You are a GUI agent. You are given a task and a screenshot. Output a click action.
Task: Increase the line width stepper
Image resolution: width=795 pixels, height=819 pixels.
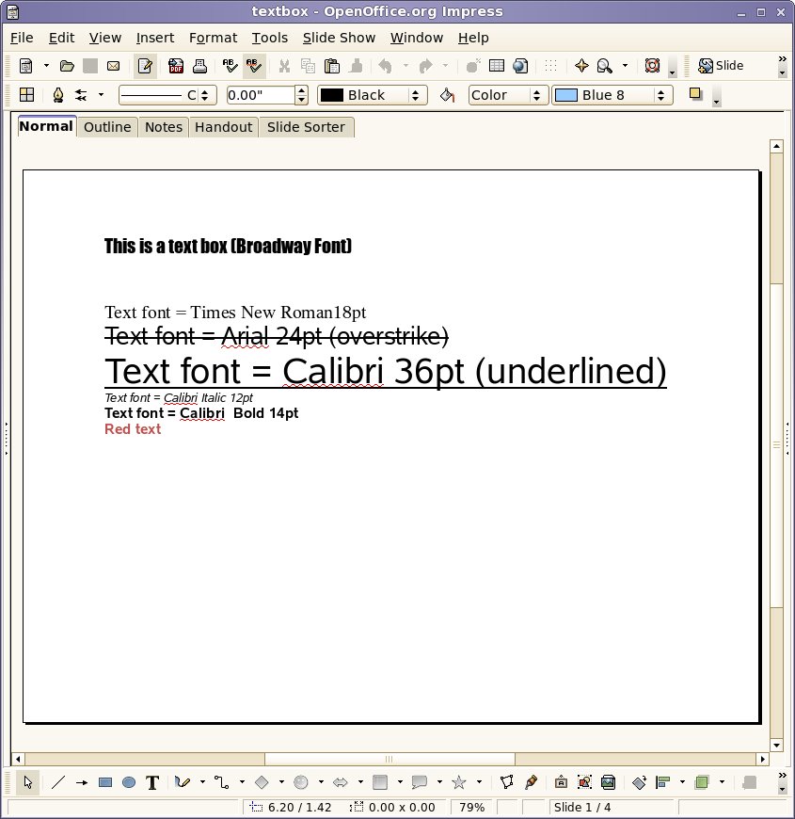[301, 90]
